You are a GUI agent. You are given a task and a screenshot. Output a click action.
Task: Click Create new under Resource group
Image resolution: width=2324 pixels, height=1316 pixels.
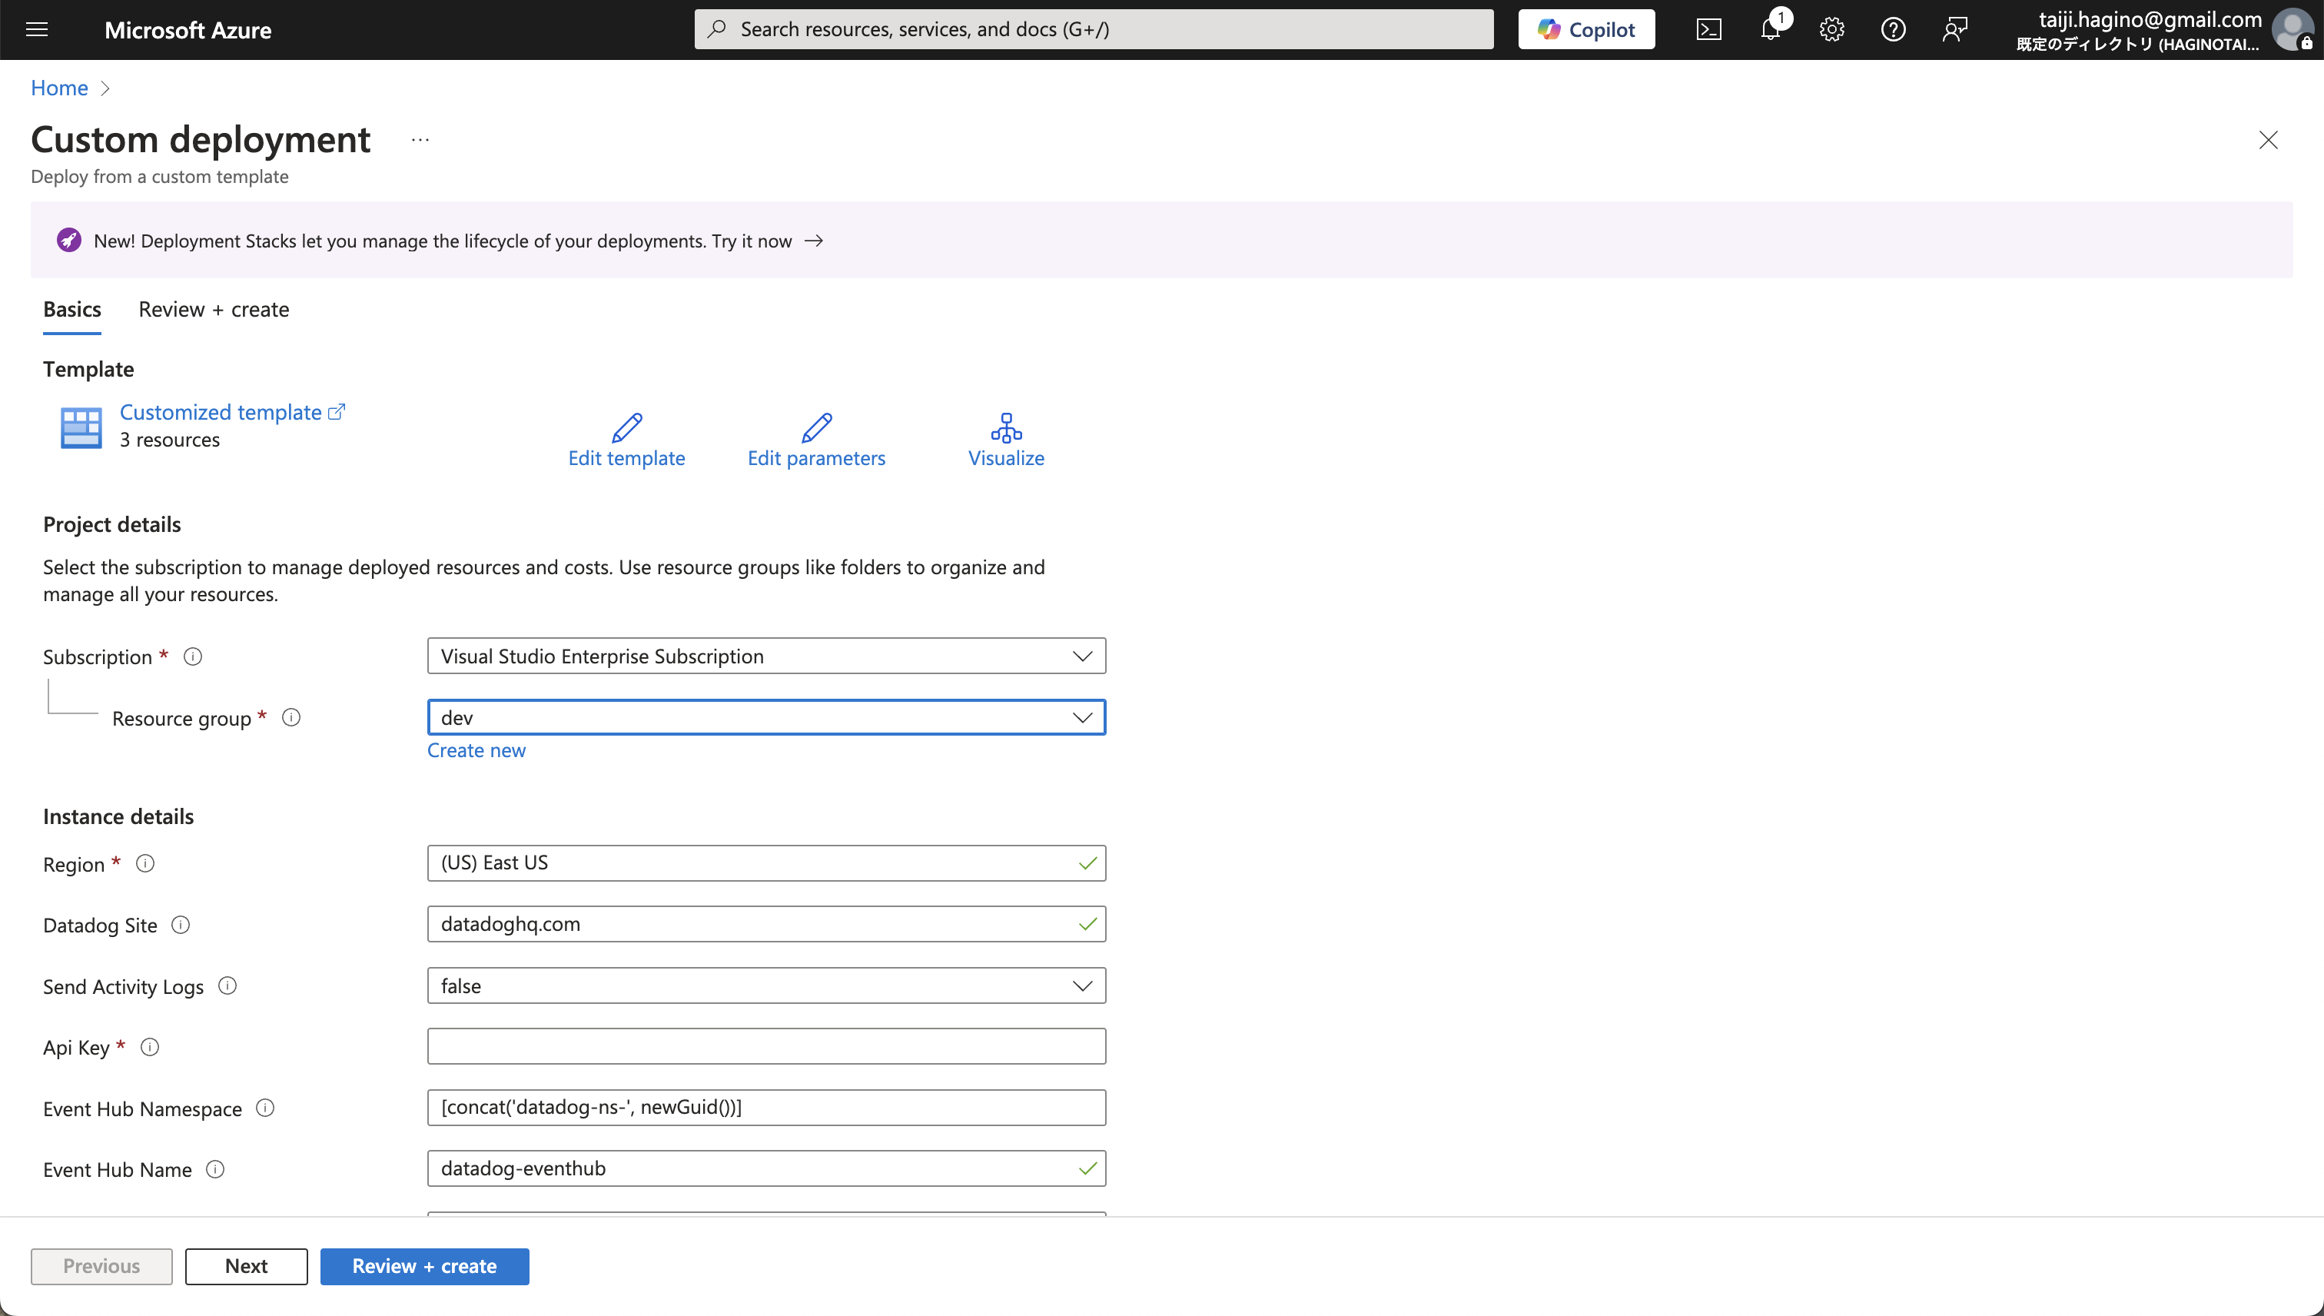tap(476, 749)
